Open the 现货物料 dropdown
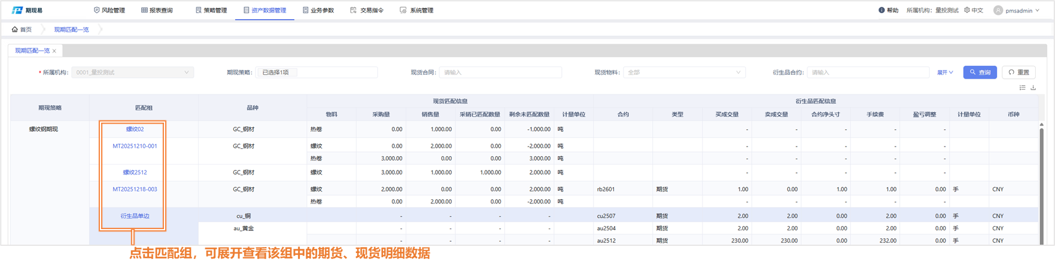 pos(684,72)
